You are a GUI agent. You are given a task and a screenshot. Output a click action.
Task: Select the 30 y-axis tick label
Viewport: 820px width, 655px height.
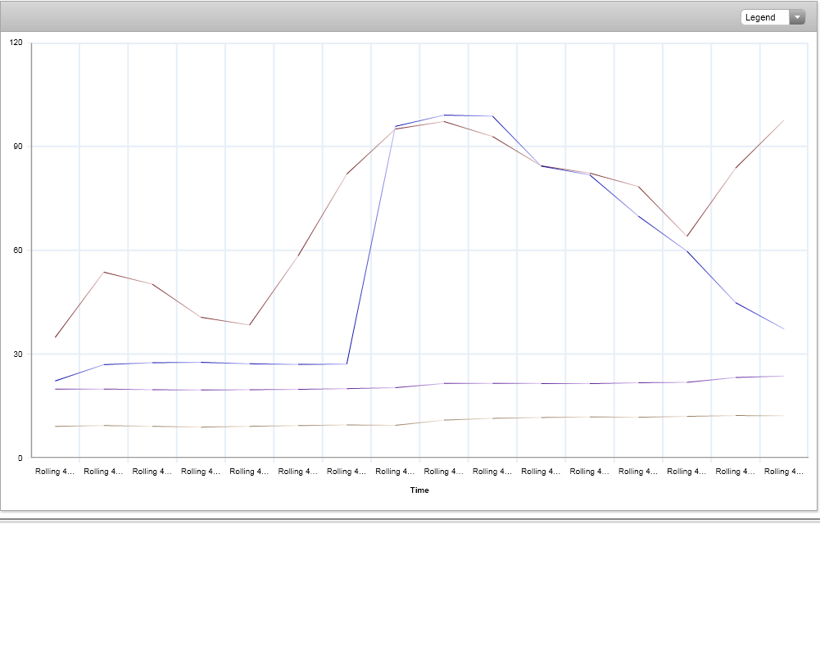tap(18, 354)
